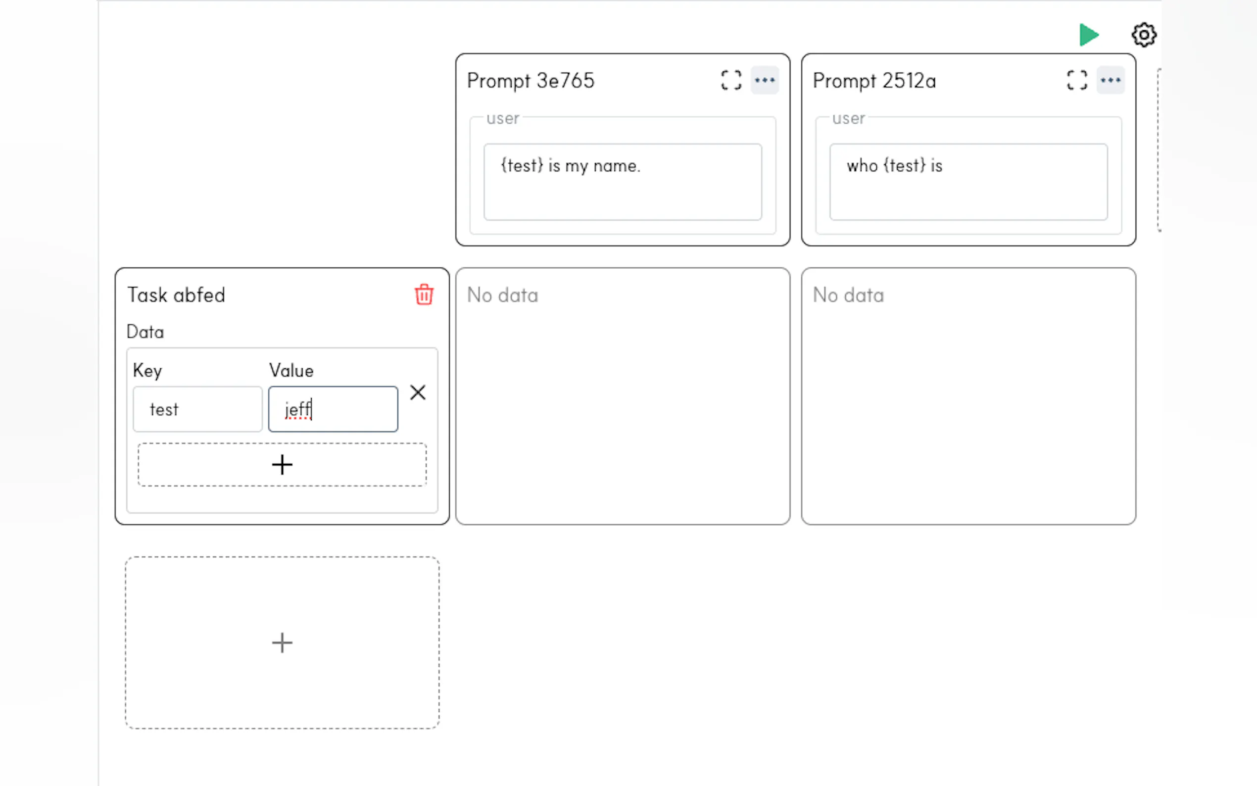Remove the test key-value row
Screen dimensions: 1257x786
pyautogui.click(x=418, y=393)
